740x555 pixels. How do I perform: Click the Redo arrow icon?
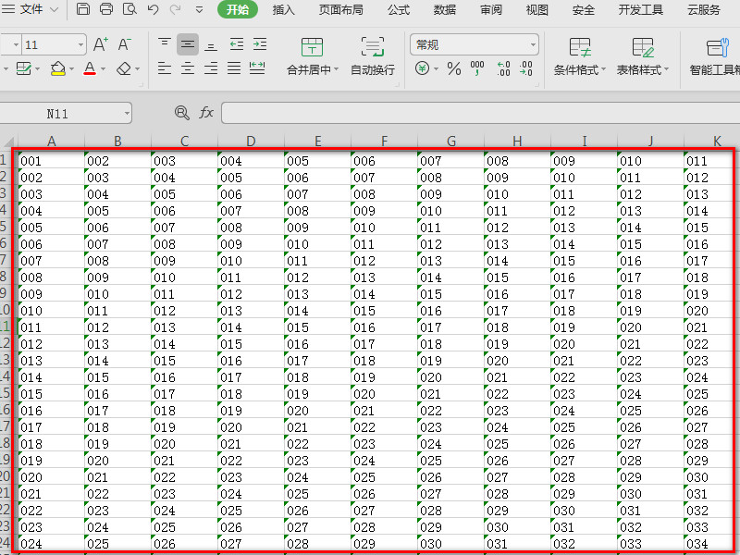tap(176, 9)
